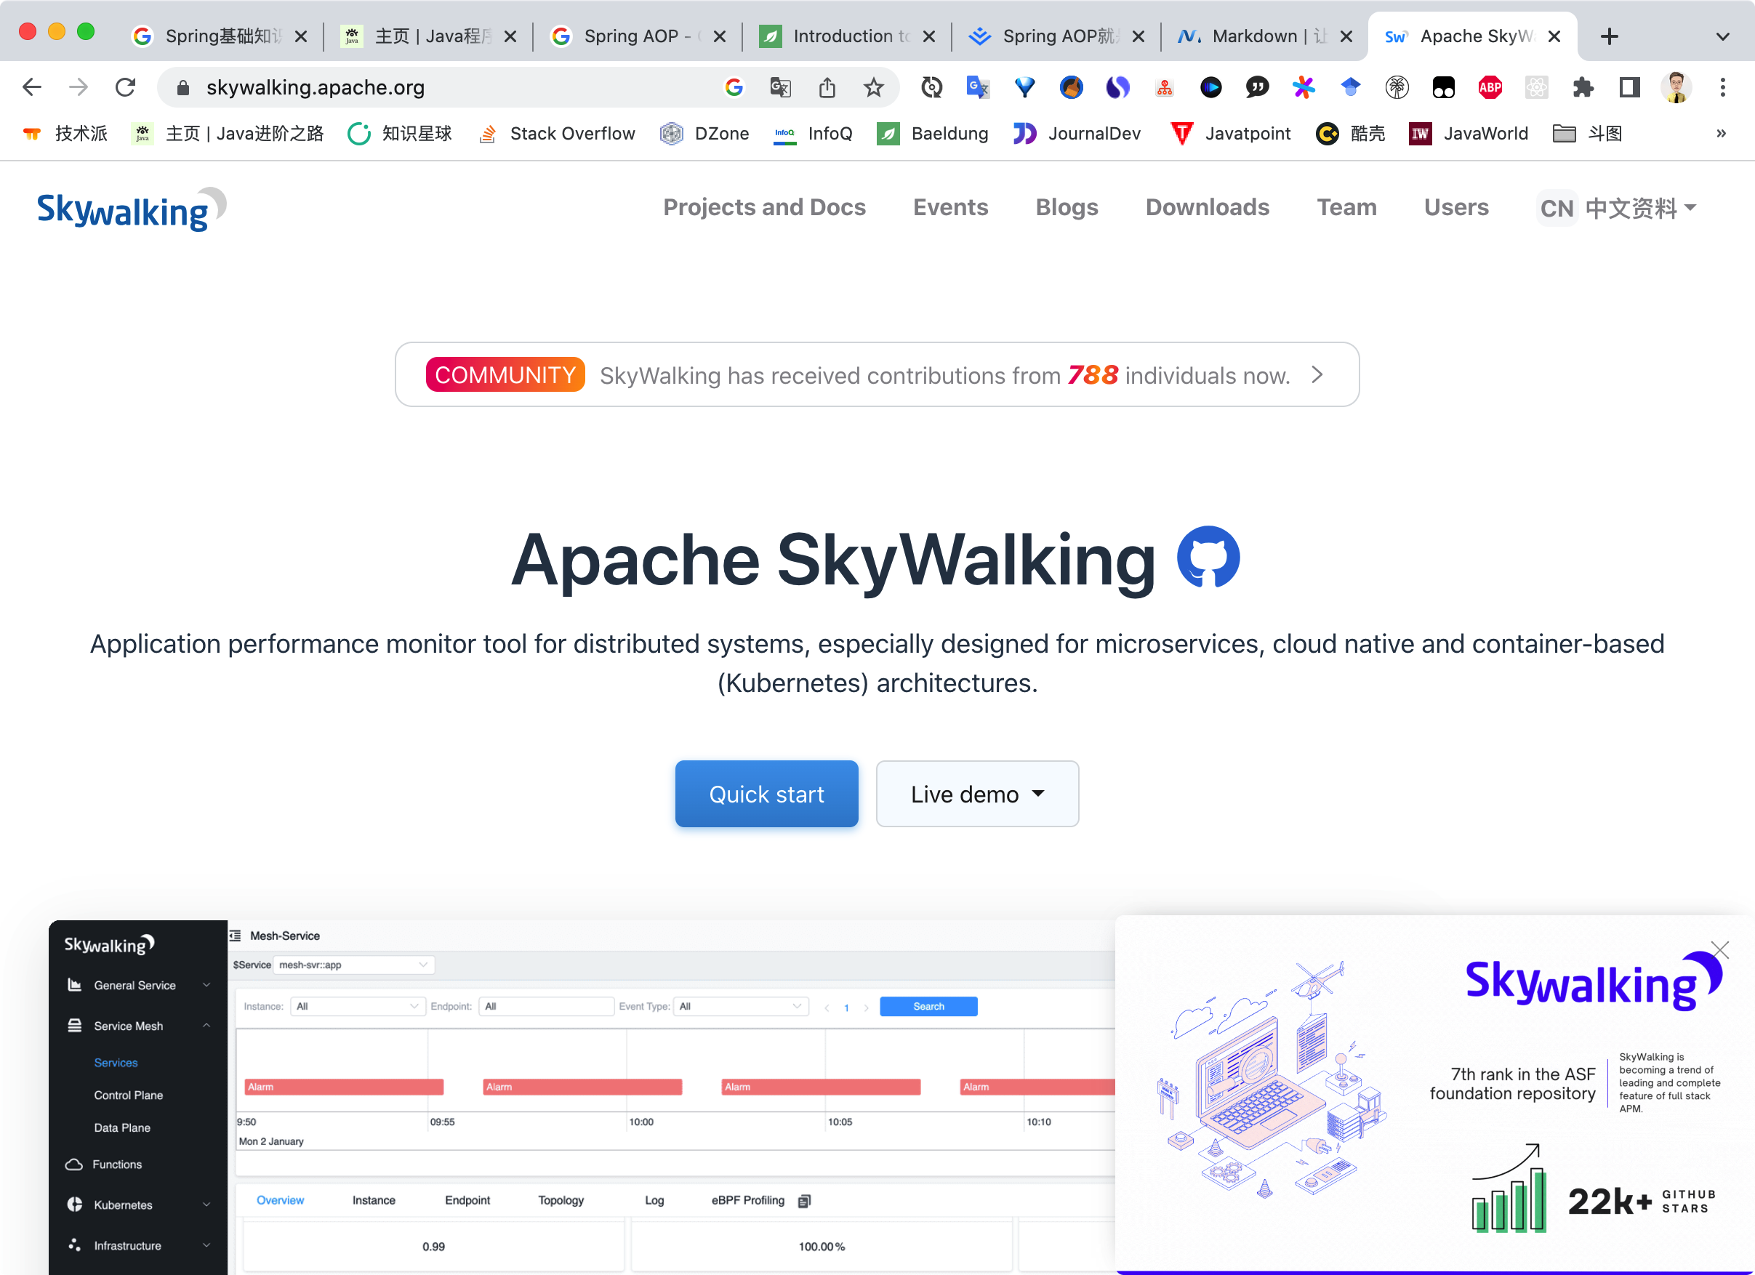The image size is (1755, 1275).
Task: Open the 主页 | Java进阶之路 bookmark
Action: tap(228, 133)
